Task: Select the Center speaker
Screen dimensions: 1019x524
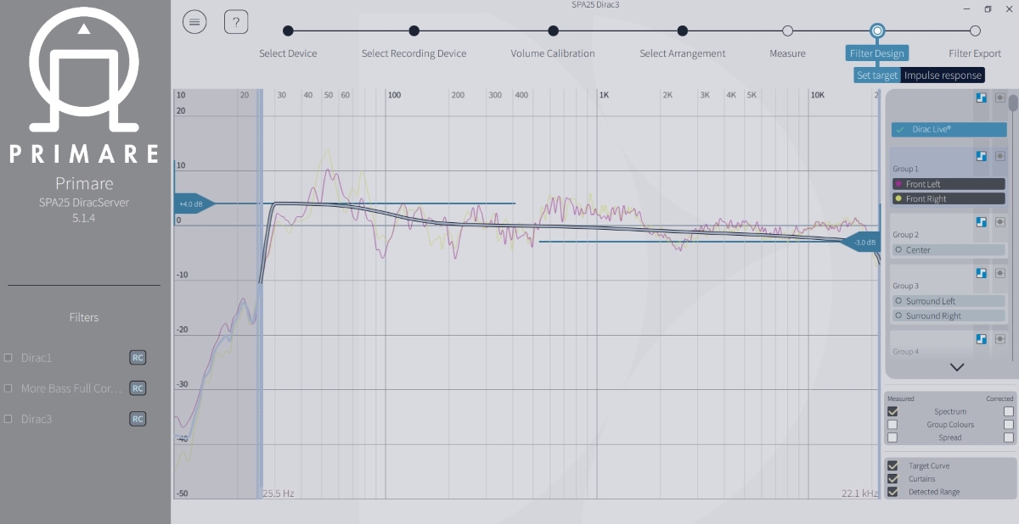Action: click(949, 249)
